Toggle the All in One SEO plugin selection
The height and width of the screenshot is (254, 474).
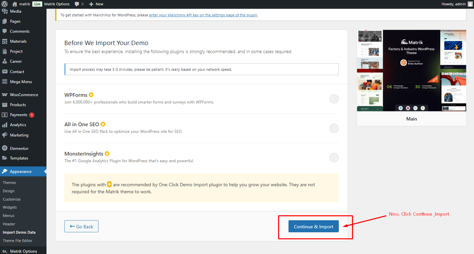(334, 128)
